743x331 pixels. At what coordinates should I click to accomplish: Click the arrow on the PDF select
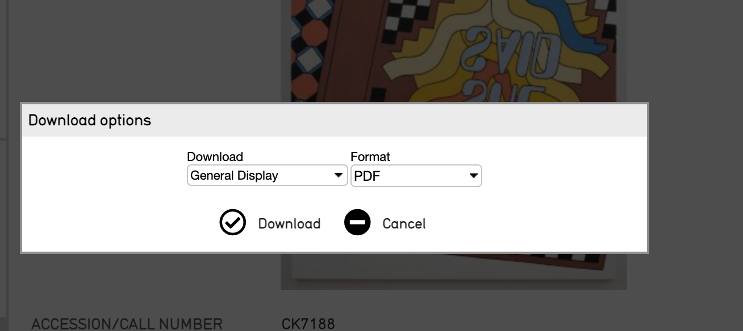point(473,176)
